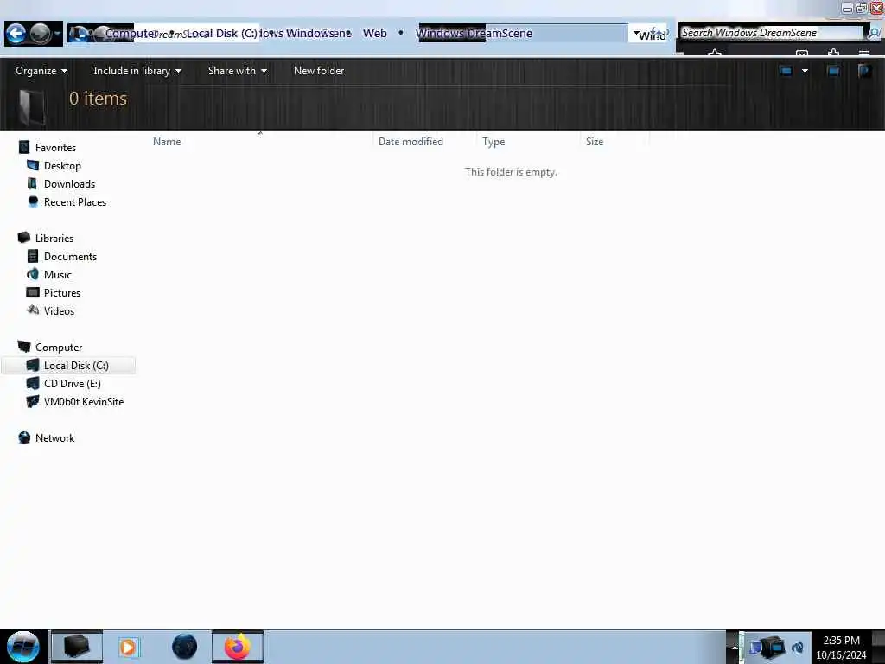Open Recent Places in Favorites
885x664 pixels.
(75, 202)
